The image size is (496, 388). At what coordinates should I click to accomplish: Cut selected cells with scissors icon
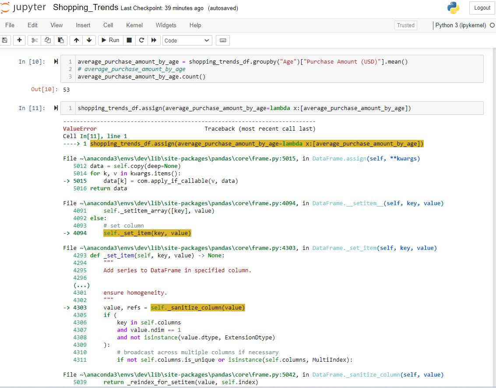click(x=35, y=40)
